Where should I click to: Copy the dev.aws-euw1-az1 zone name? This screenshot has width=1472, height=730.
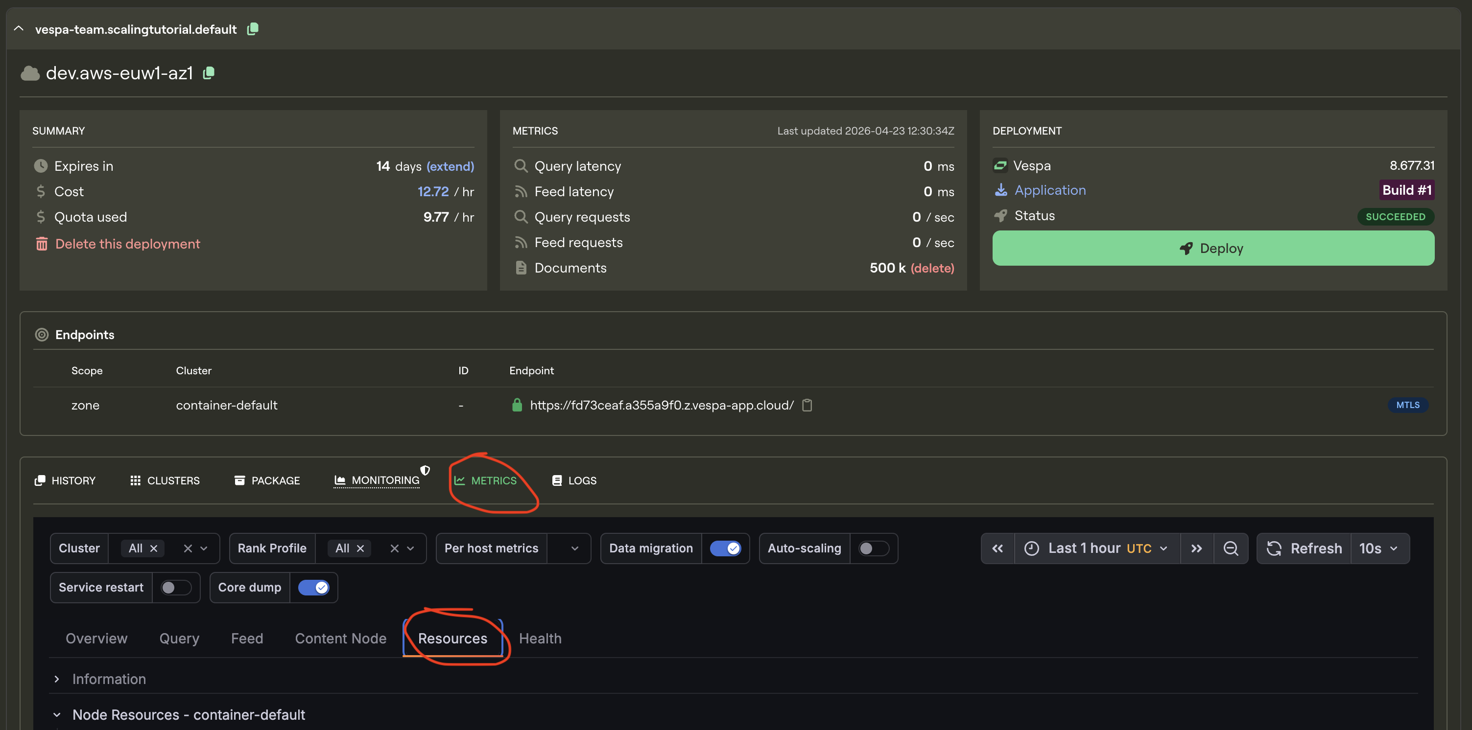coord(208,73)
